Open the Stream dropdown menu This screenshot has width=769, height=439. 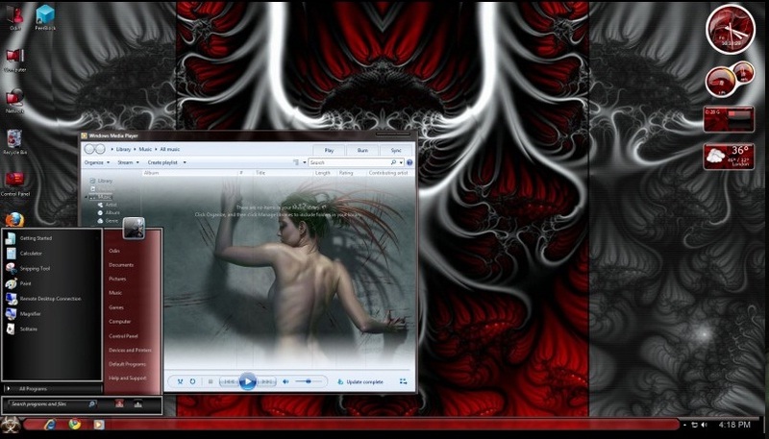(128, 162)
